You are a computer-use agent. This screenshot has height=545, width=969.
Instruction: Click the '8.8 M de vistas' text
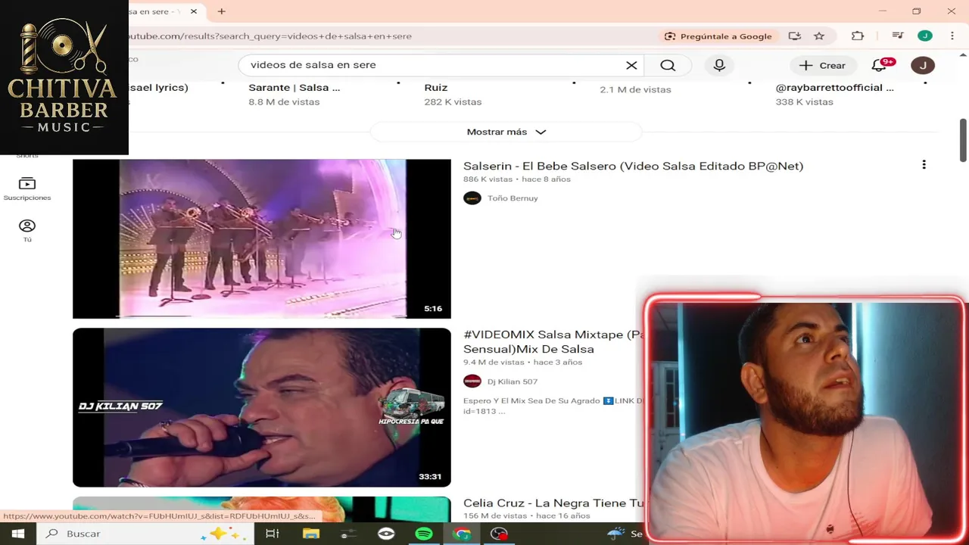click(284, 101)
